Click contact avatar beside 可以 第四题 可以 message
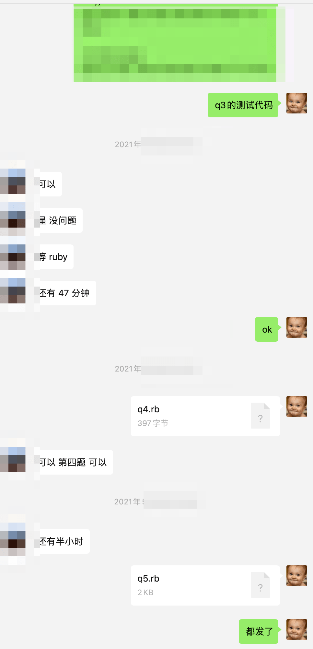 [13, 459]
